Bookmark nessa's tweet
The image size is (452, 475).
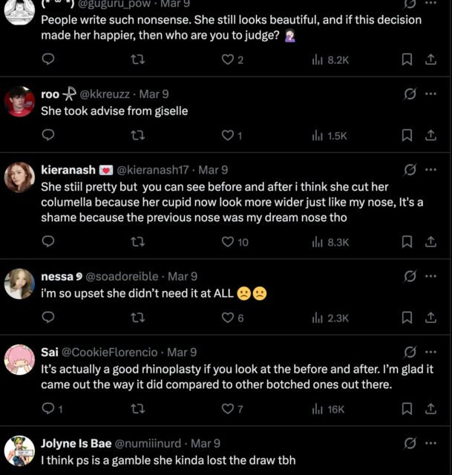[x=407, y=318]
